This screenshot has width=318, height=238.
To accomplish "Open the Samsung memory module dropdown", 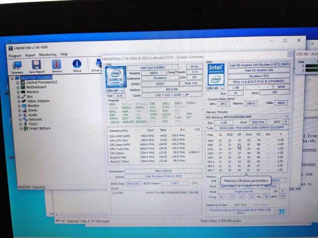I will [247, 117].
